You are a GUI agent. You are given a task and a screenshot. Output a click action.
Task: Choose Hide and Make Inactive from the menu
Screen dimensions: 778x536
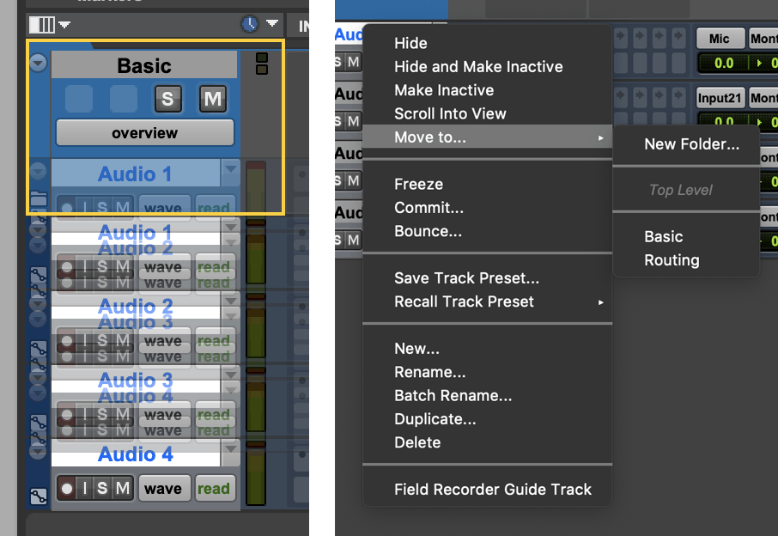click(x=478, y=66)
